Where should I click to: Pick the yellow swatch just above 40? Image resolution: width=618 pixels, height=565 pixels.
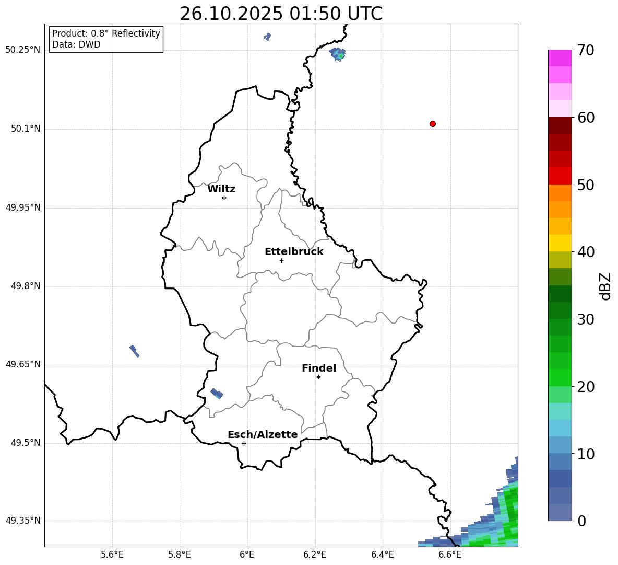click(560, 244)
